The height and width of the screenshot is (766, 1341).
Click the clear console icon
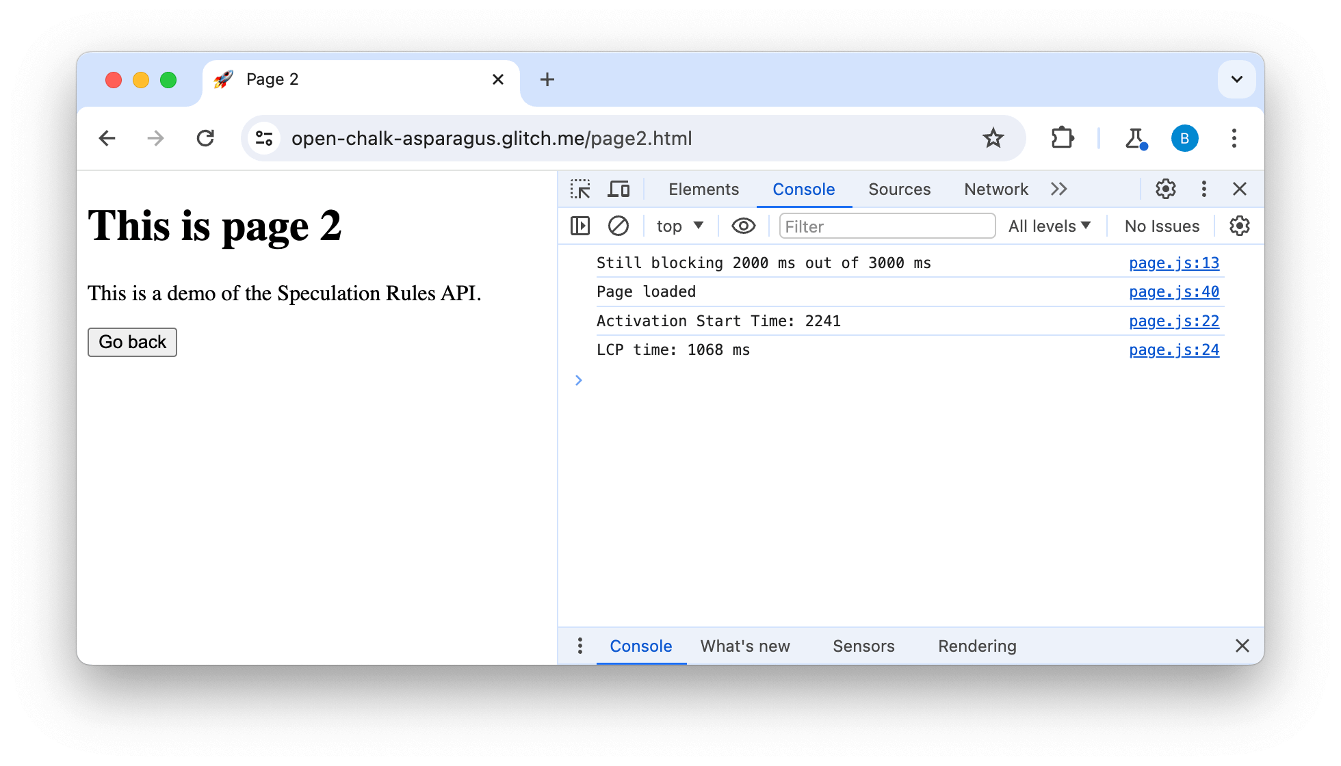(x=617, y=226)
